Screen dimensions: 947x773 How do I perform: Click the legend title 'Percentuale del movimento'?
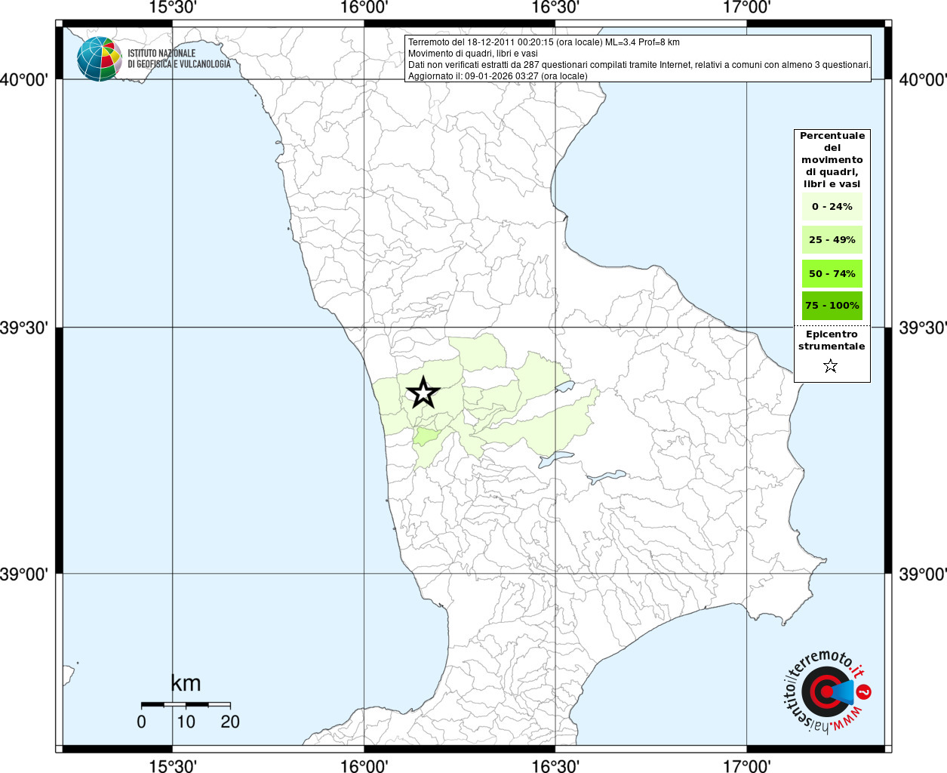[832, 159]
